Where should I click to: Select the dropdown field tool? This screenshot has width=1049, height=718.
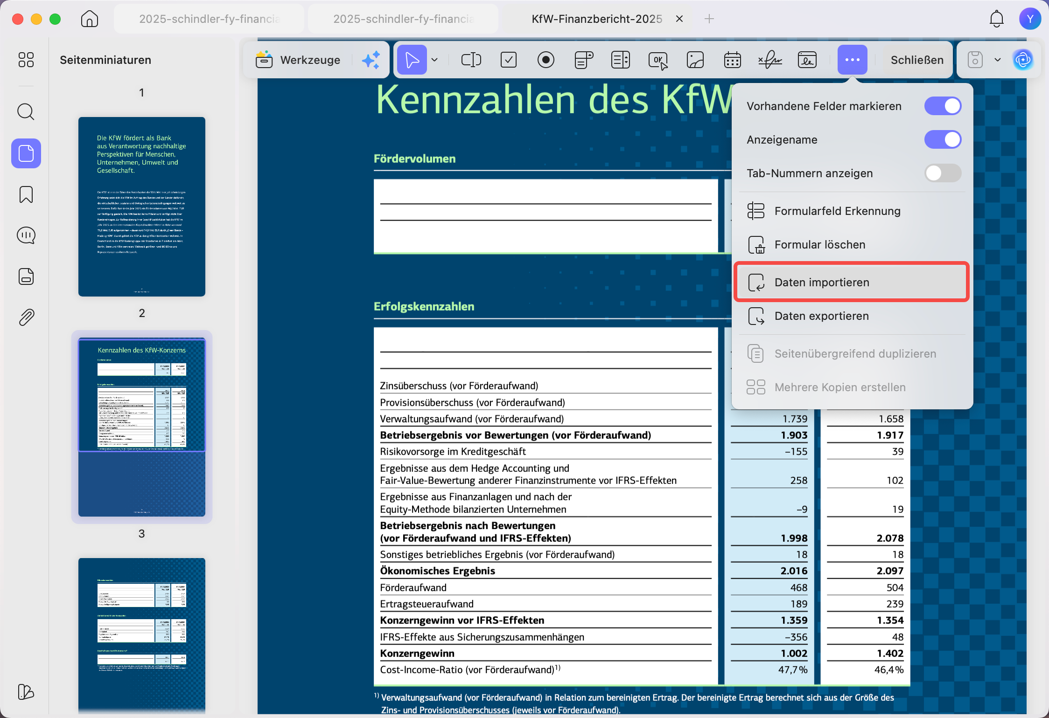583,60
